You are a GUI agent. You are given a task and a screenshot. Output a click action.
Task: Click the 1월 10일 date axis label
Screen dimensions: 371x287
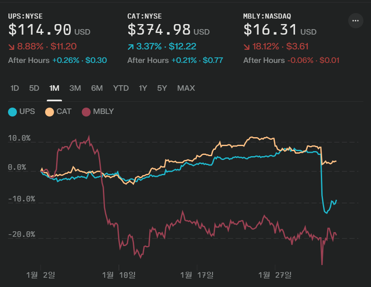point(119,275)
